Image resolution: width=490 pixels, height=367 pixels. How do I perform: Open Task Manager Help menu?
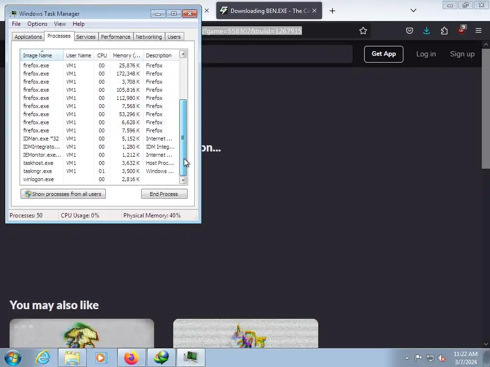coord(78,24)
